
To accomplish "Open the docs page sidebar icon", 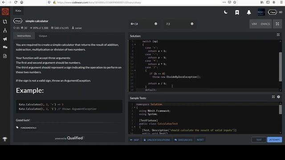I will pyautogui.click(x=5, y=56).
